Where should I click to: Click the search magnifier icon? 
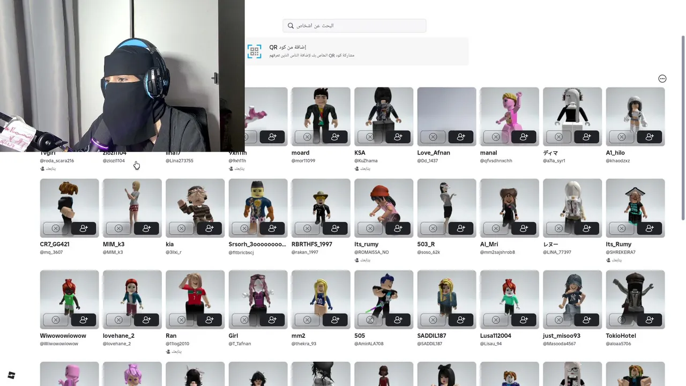[x=291, y=26]
